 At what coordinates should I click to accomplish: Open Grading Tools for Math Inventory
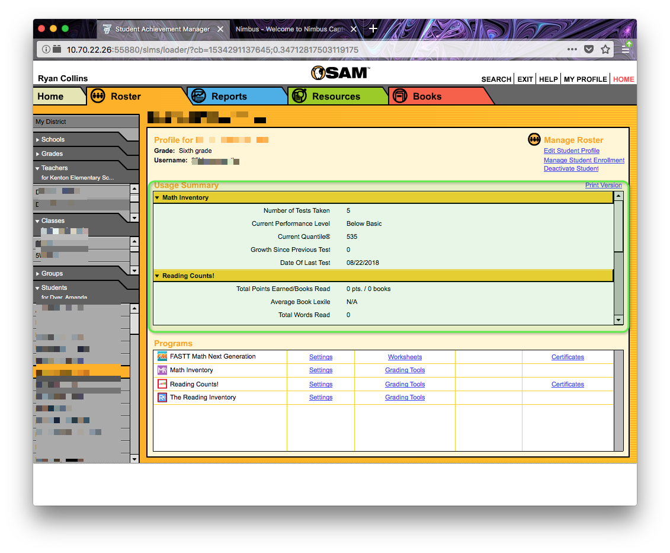pos(405,370)
